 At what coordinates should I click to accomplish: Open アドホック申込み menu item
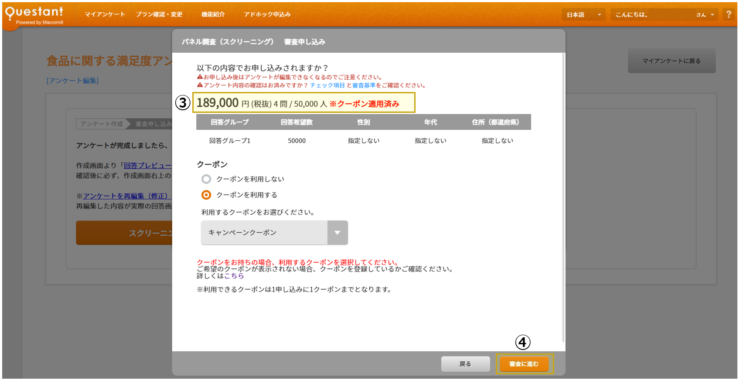pos(267,14)
